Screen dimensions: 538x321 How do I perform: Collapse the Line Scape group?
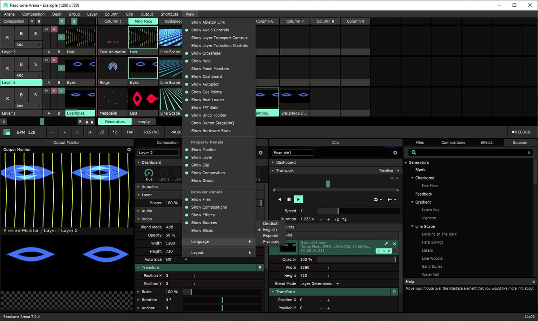point(412,227)
